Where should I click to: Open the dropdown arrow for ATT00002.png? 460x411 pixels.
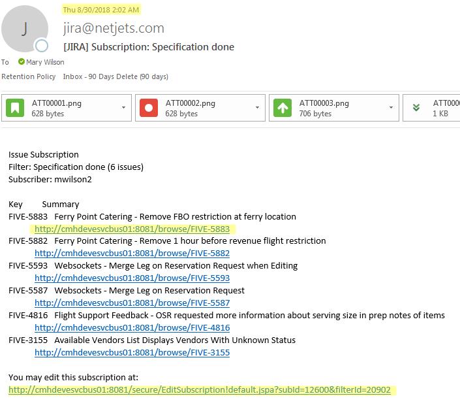[x=257, y=108]
